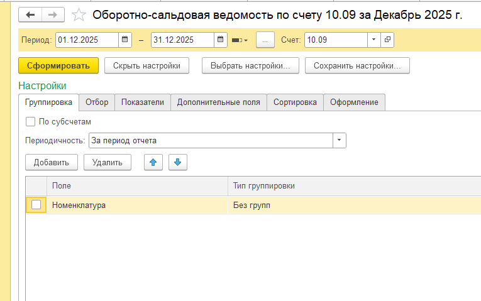
Task: Open calendar for the end date 31.12.2025
Action: (x=221, y=40)
